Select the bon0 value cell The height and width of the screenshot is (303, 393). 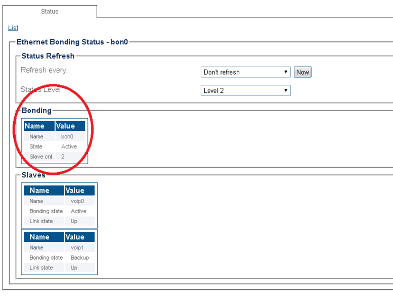pos(70,137)
